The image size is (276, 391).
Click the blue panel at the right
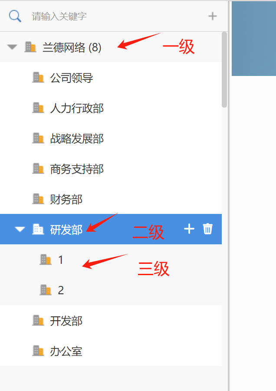point(254,39)
